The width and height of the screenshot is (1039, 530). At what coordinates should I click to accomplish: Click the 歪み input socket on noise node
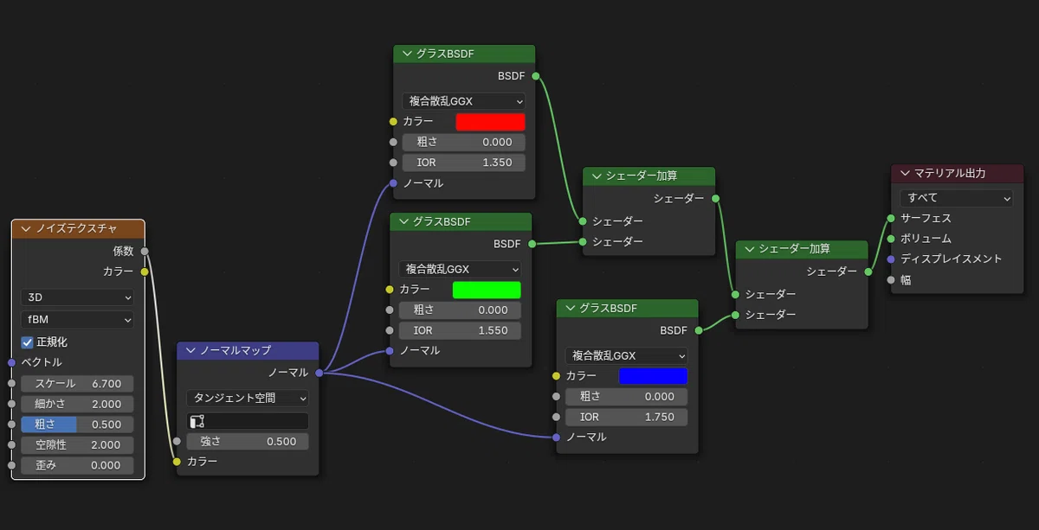point(11,465)
